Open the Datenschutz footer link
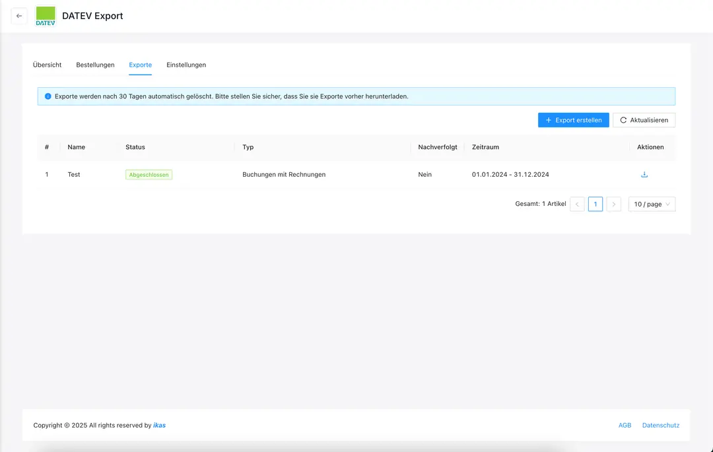This screenshot has height=452, width=713. tap(660, 426)
